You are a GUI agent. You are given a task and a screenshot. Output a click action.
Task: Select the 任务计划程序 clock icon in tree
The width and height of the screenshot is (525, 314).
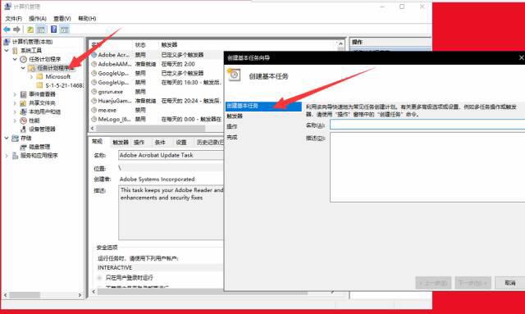pyautogui.click(x=24, y=59)
